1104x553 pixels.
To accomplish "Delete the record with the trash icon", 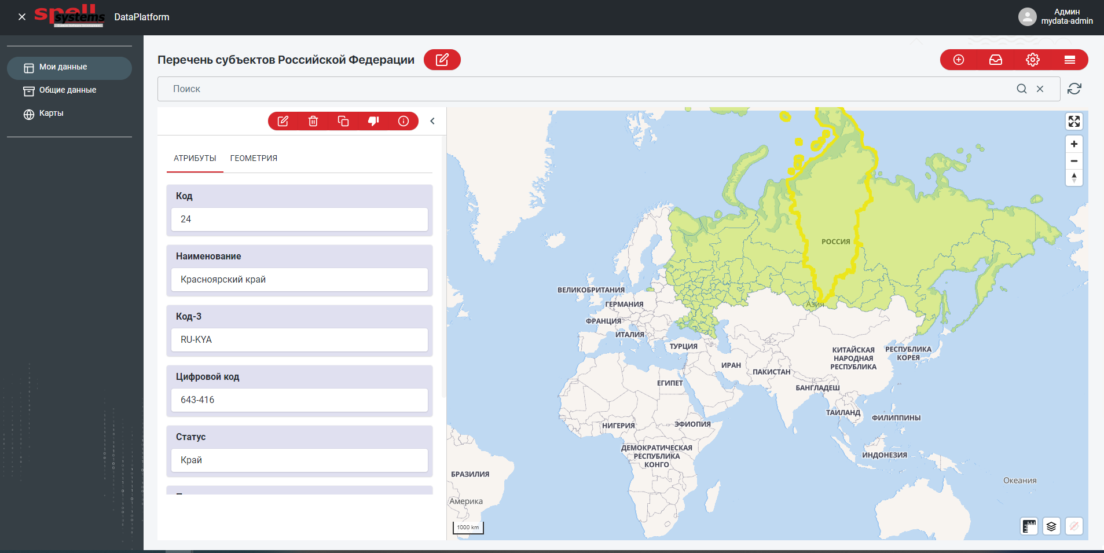I will pyautogui.click(x=313, y=121).
